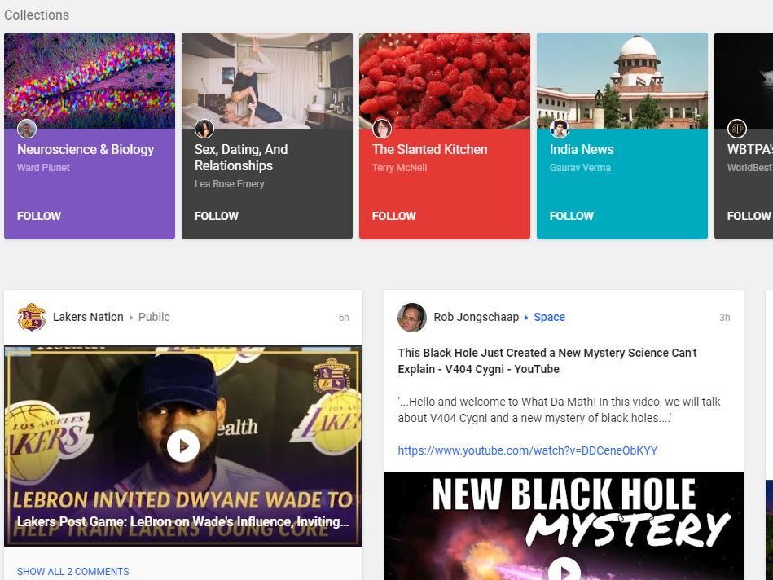Open the Space community link
Image resolution: width=773 pixels, height=580 pixels.
click(x=549, y=317)
